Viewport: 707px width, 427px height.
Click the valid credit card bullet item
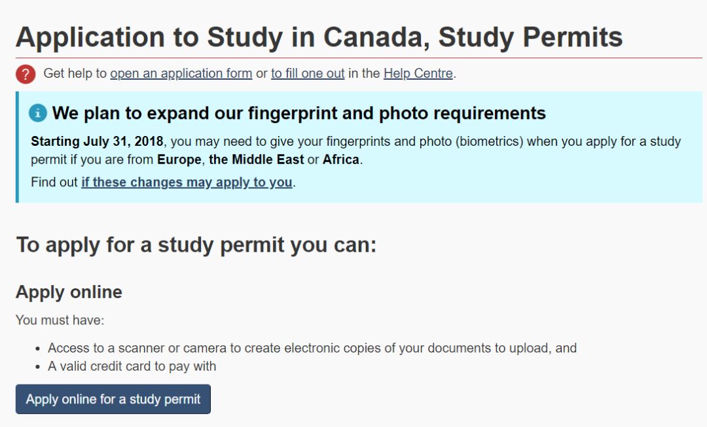click(x=132, y=366)
